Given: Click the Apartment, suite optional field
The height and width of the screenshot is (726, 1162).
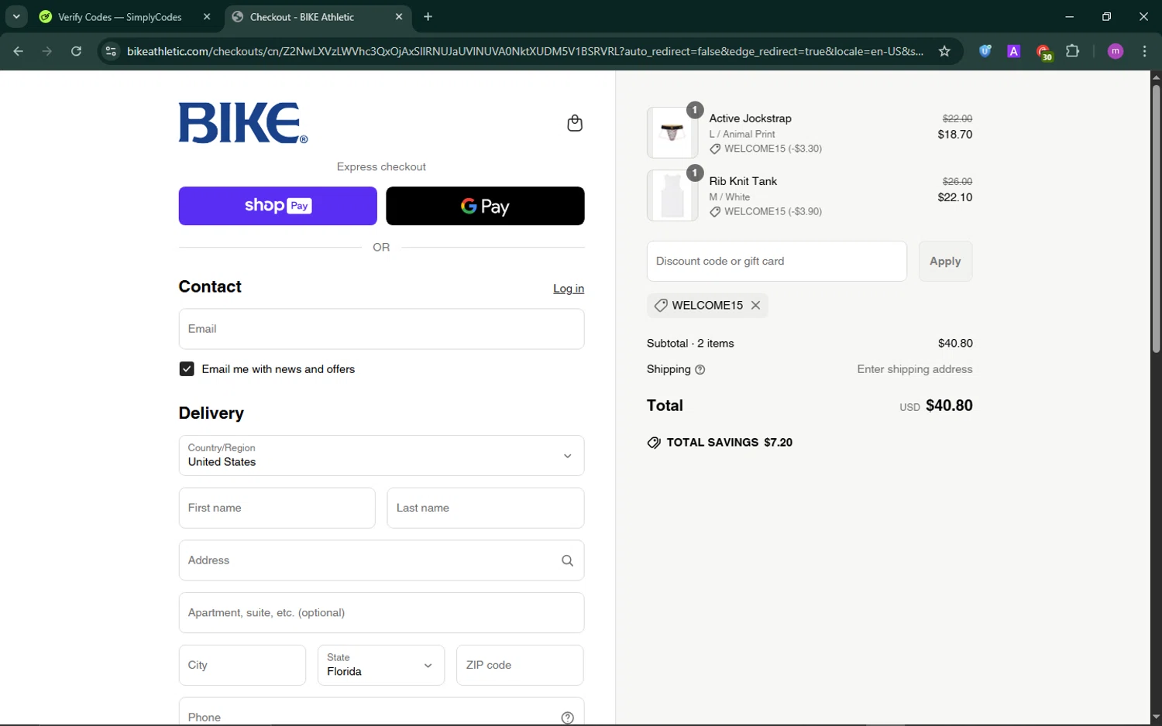Looking at the screenshot, I should point(381,612).
